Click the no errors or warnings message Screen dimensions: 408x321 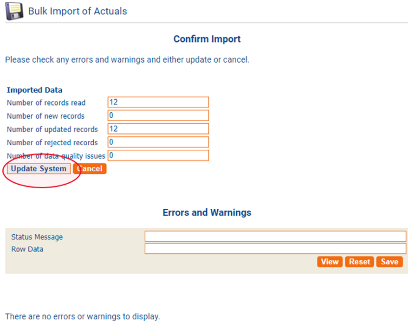[x=82, y=316]
